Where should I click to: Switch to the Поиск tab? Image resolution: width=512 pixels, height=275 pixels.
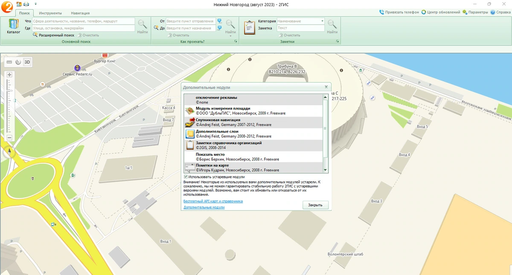pos(24,13)
